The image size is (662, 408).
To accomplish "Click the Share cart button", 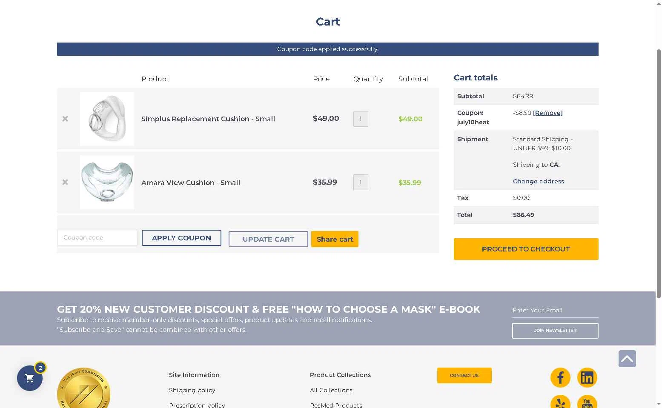I will (x=335, y=239).
